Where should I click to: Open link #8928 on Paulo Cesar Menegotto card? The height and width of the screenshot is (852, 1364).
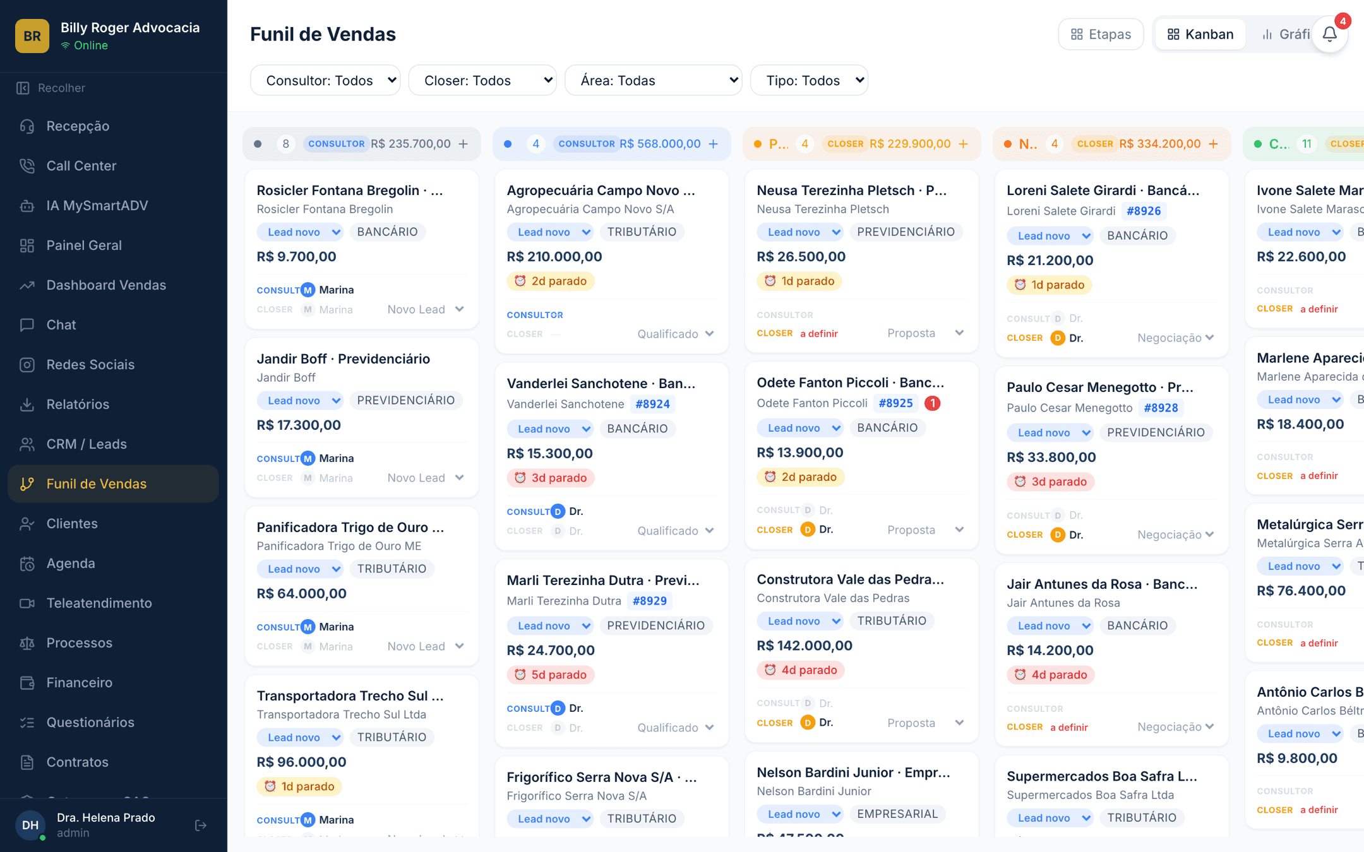coord(1161,408)
